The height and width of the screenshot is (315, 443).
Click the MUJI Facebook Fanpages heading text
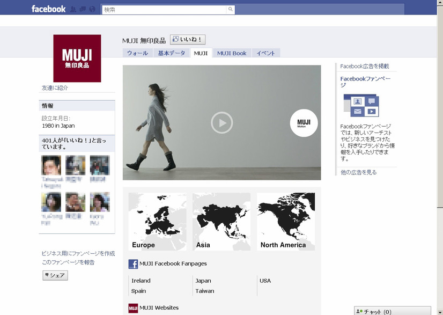point(173,263)
